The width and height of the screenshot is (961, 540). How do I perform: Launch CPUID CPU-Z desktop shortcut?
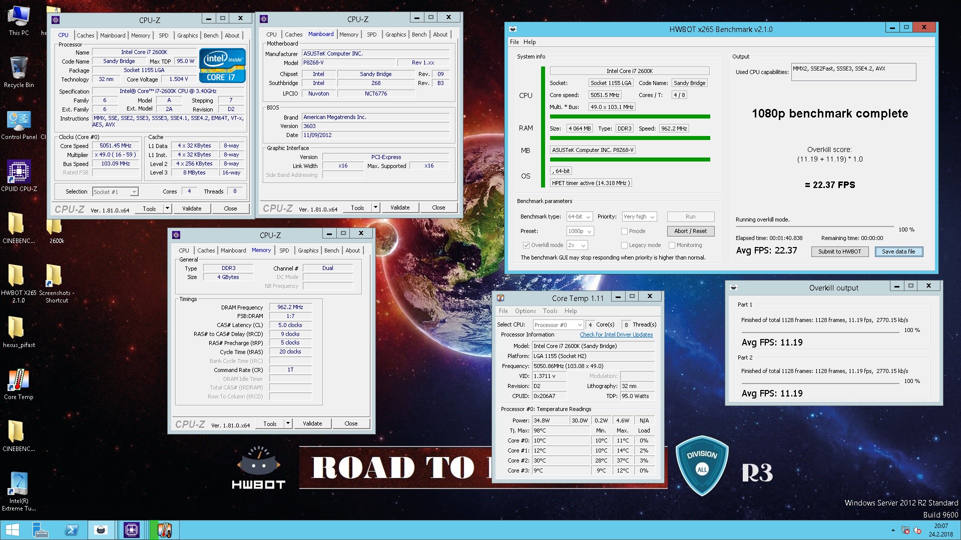19,176
